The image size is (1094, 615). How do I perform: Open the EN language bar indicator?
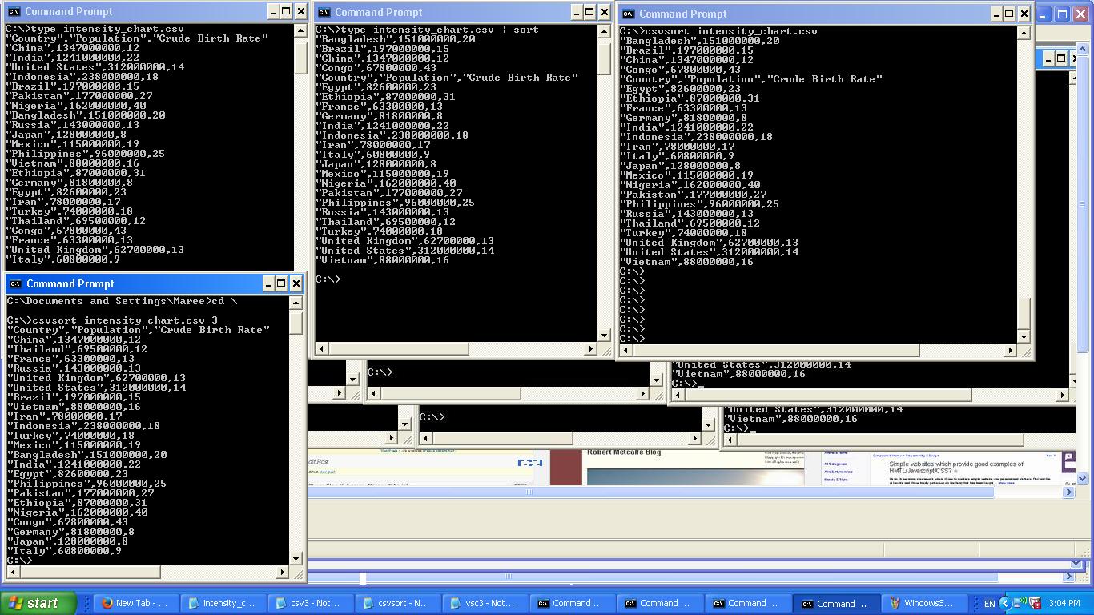coord(989,603)
